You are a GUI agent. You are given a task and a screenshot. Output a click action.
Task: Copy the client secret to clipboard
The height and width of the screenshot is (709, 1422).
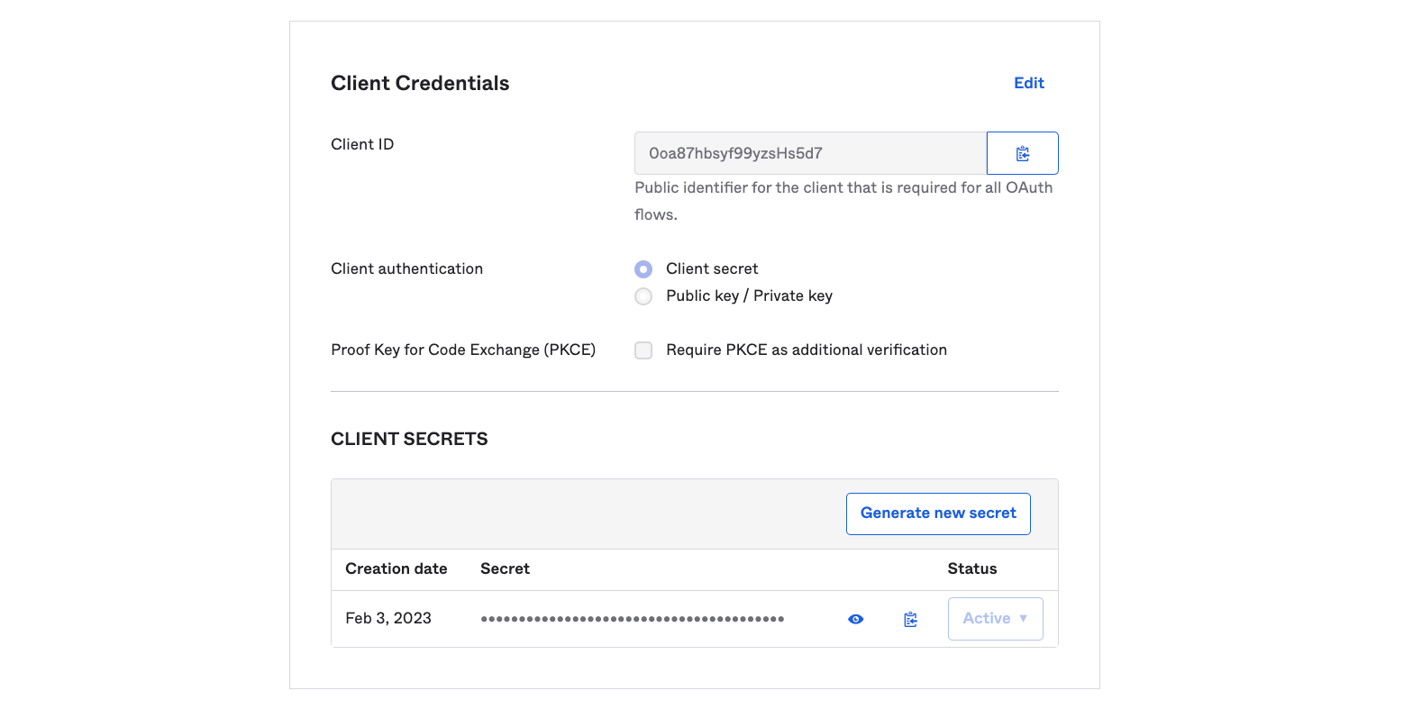tap(910, 619)
